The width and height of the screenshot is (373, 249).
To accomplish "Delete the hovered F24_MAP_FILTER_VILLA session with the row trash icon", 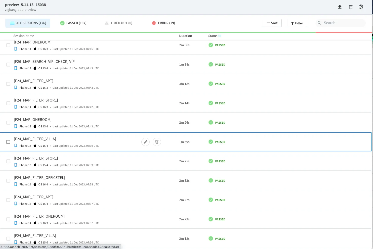I will point(157,142).
